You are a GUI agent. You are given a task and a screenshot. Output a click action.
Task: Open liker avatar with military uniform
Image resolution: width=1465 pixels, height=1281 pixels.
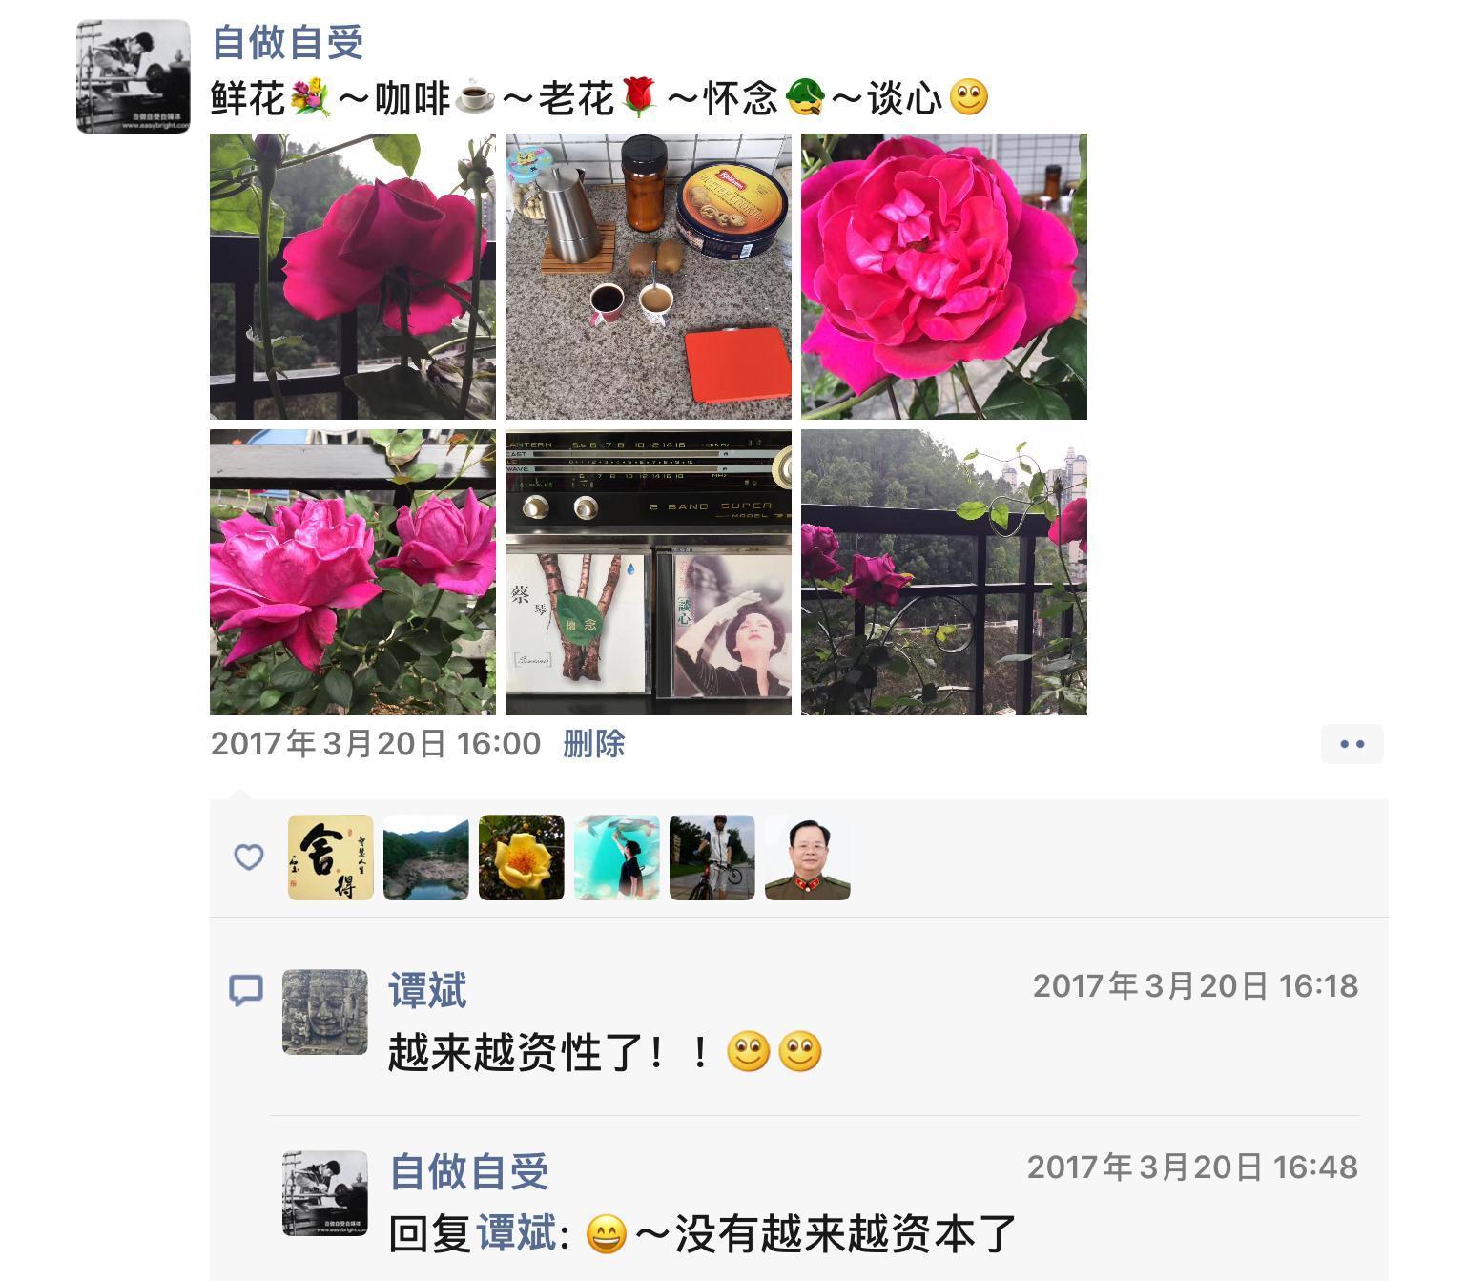(808, 857)
